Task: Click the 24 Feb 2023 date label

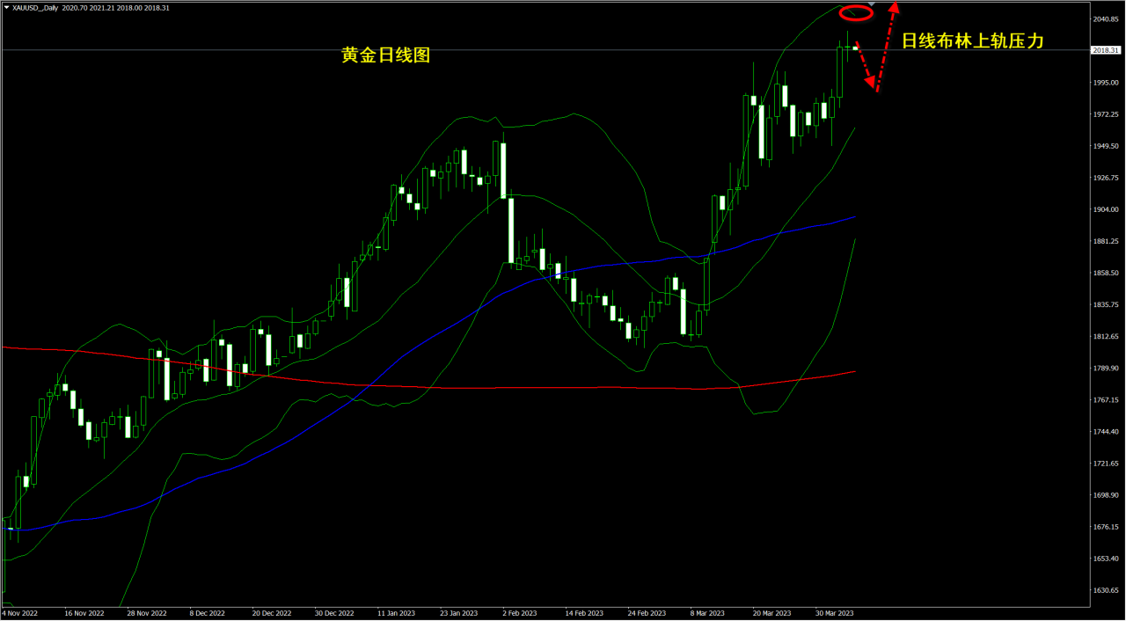Action: [x=646, y=613]
